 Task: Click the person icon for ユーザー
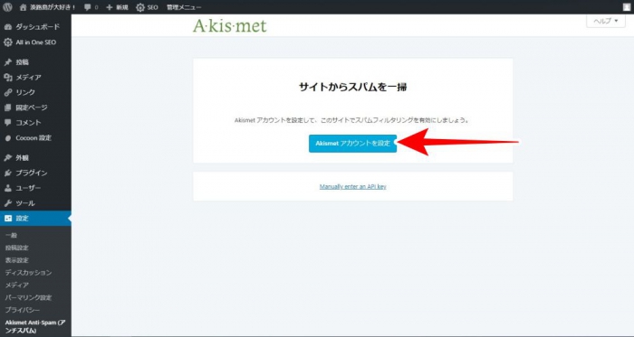click(x=7, y=188)
